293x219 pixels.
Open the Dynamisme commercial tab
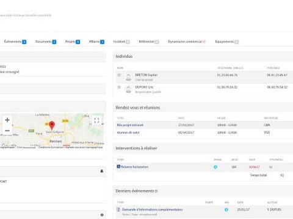tap(187, 41)
